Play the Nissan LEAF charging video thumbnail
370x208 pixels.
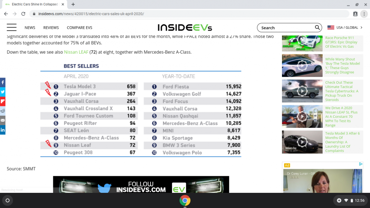[302, 116]
